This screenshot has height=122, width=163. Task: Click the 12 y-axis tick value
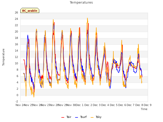pyautogui.click(x=16, y=57)
